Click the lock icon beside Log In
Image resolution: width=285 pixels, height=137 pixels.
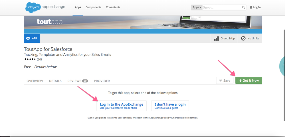click(x=251, y=7)
